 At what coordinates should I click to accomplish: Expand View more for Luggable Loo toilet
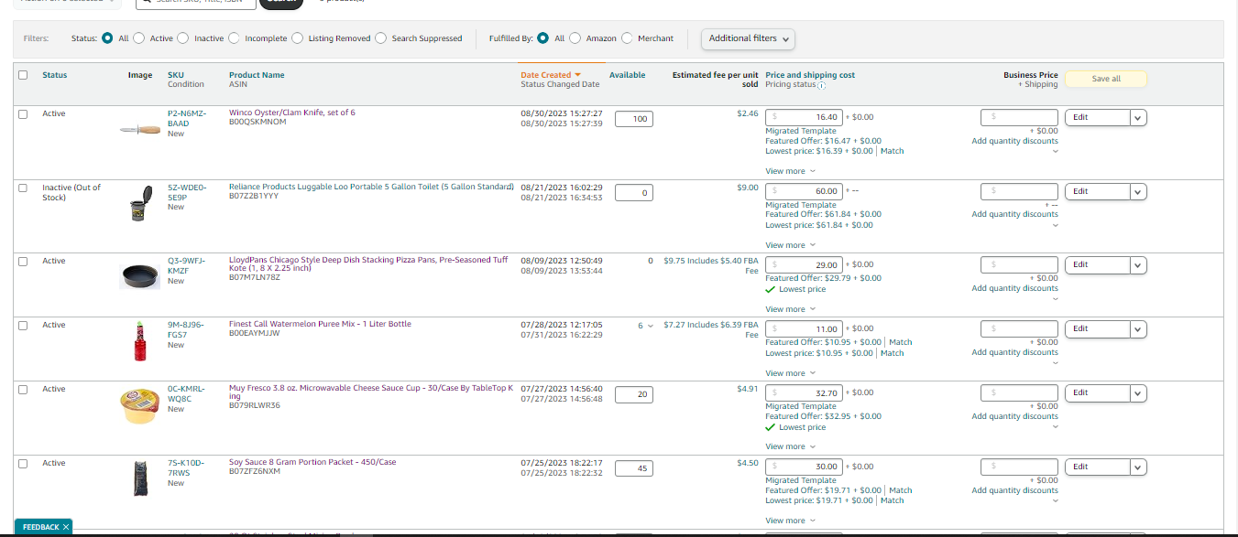point(788,245)
